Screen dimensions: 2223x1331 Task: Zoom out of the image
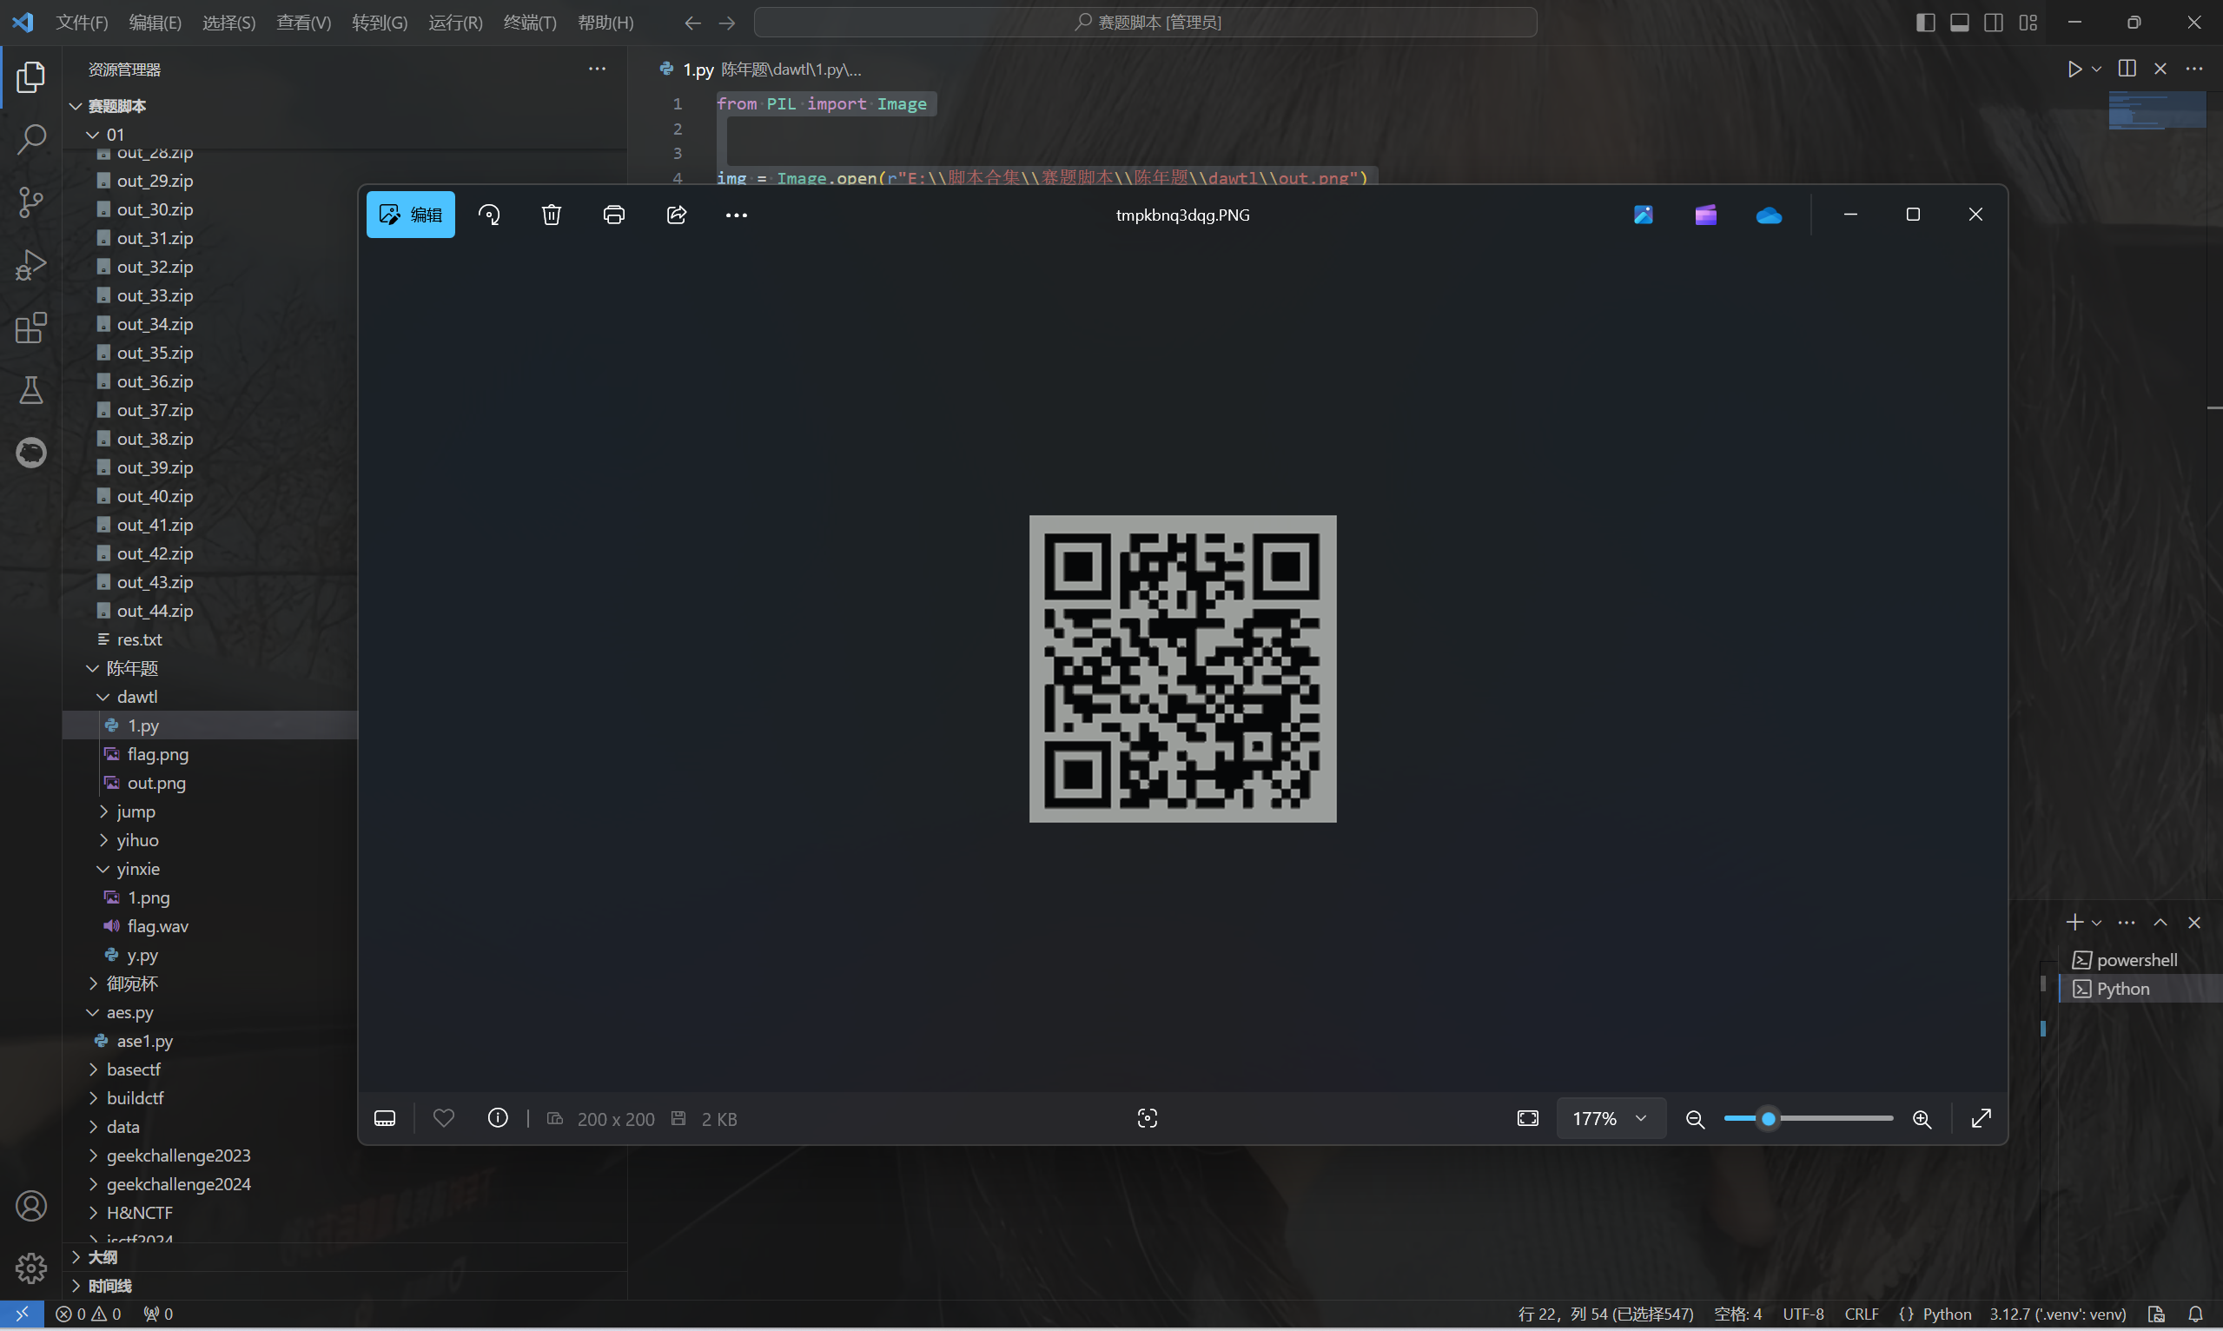point(1695,1118)
